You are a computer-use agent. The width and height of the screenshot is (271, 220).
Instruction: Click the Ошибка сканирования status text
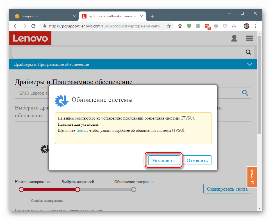click(47, 201)
